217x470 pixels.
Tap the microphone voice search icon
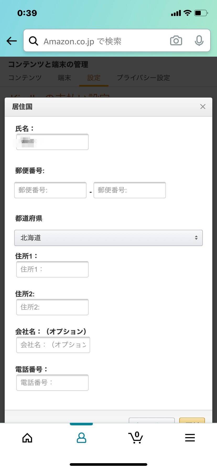[199, 41]
